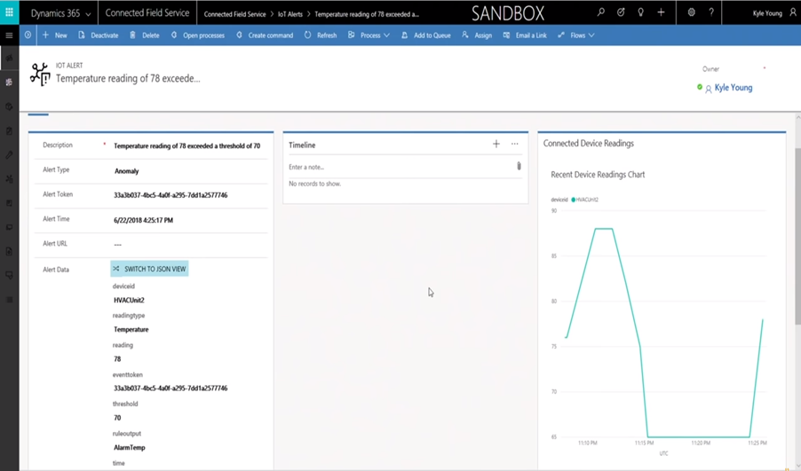Select the pencil icon in left sidebar

[9, 154]
